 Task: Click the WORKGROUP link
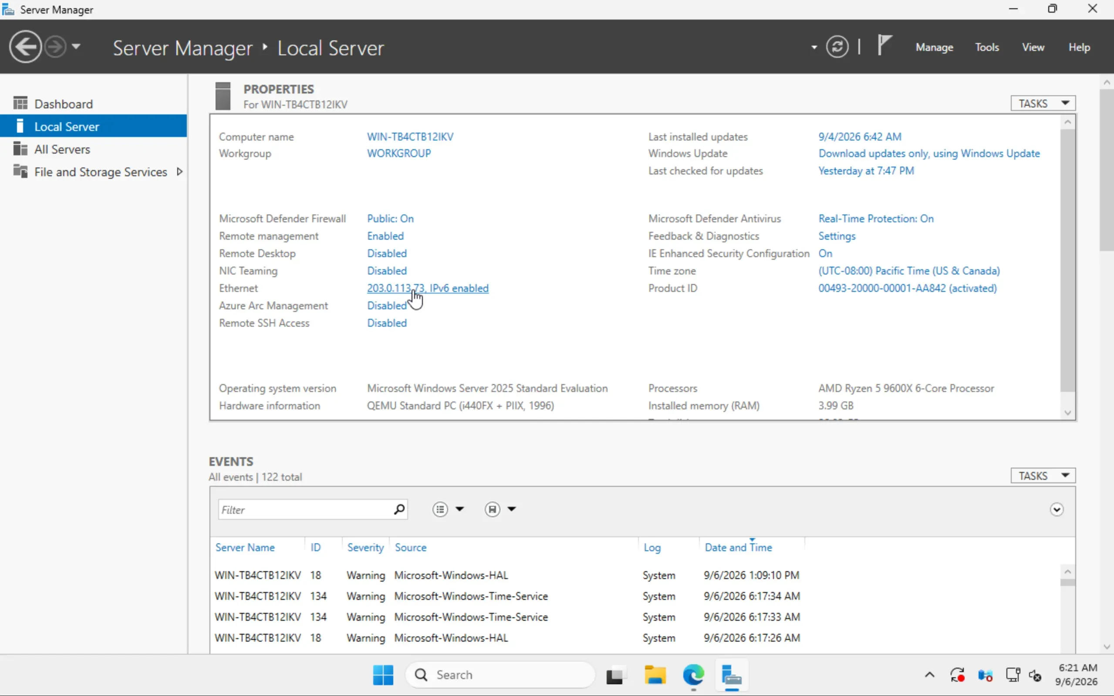(x=399, y=153)
